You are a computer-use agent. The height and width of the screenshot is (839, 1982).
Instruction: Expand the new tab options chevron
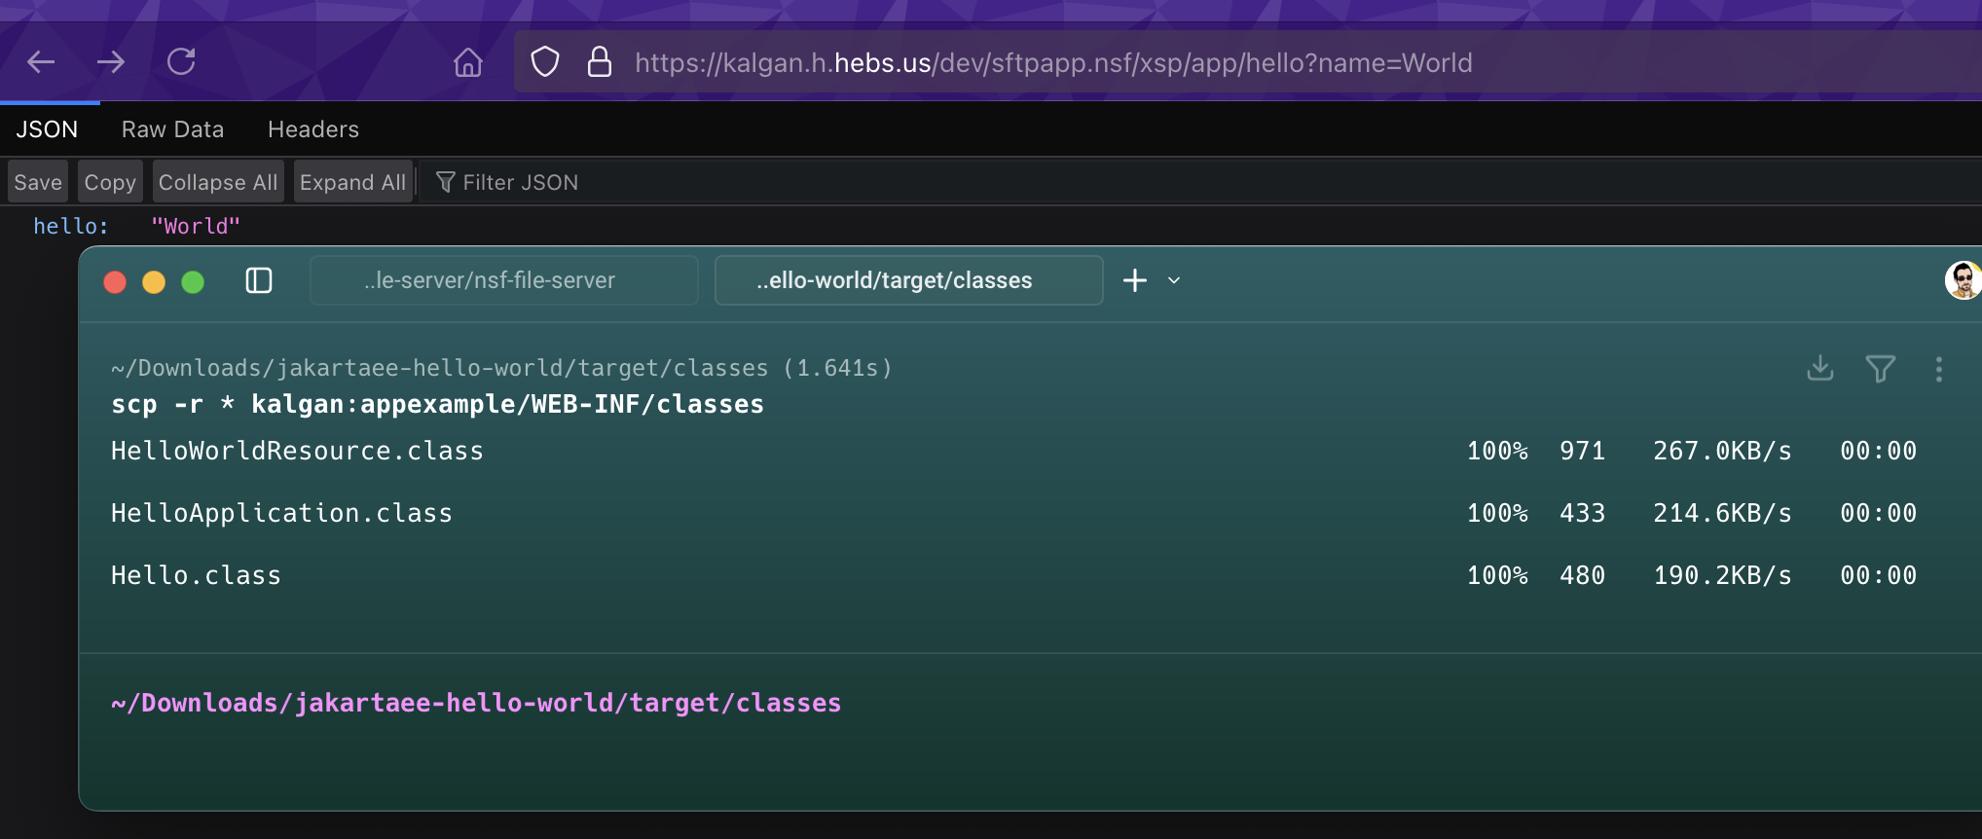[1174, 281]
